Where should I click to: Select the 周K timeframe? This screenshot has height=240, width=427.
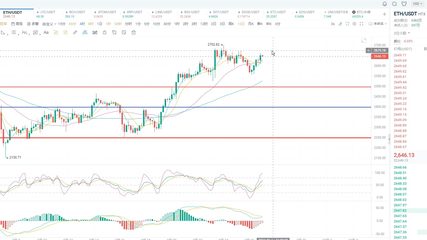pos(231,24)
